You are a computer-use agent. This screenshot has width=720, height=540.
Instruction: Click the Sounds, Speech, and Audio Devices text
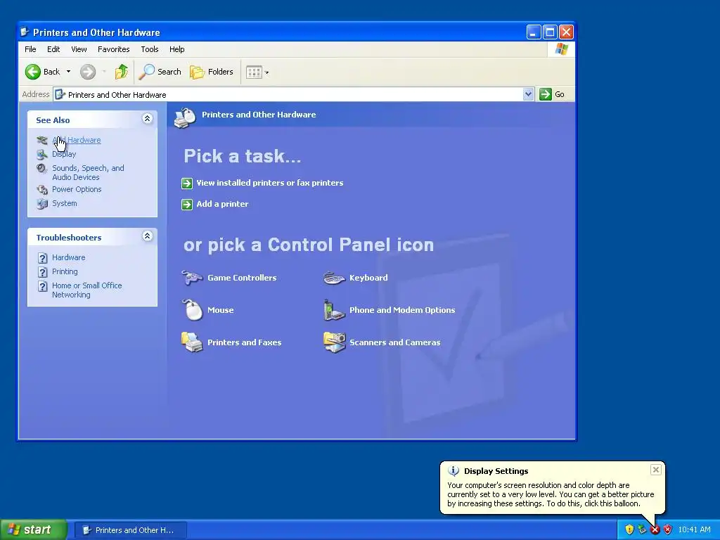pos(88,173)
